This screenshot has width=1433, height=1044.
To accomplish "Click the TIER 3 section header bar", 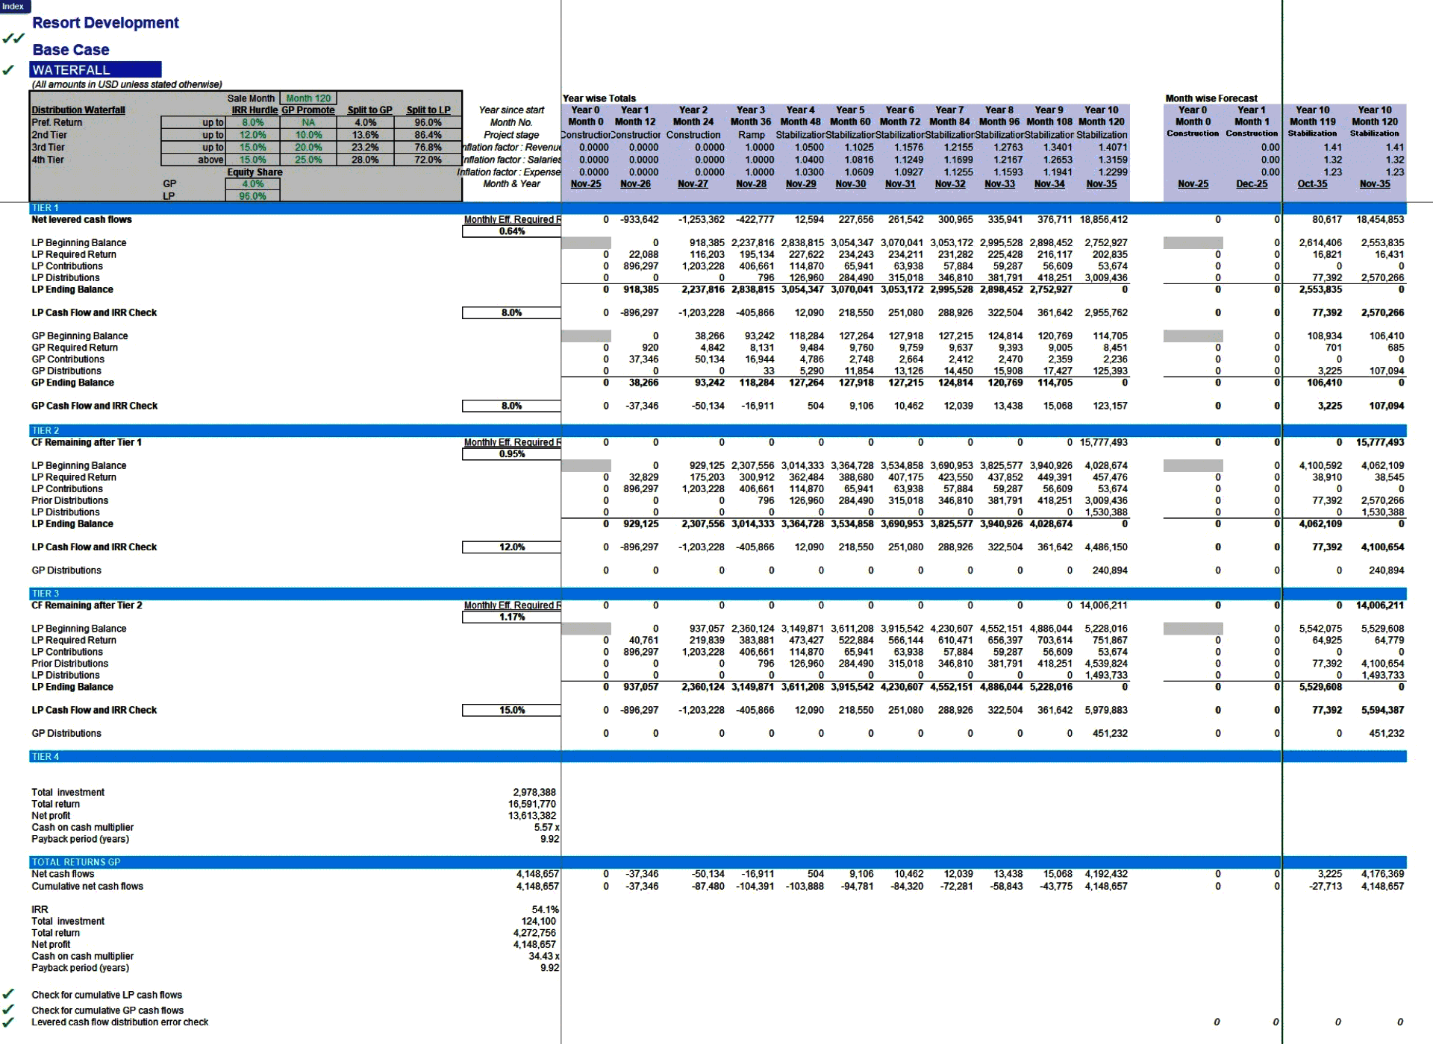I will tap(718, 594).
